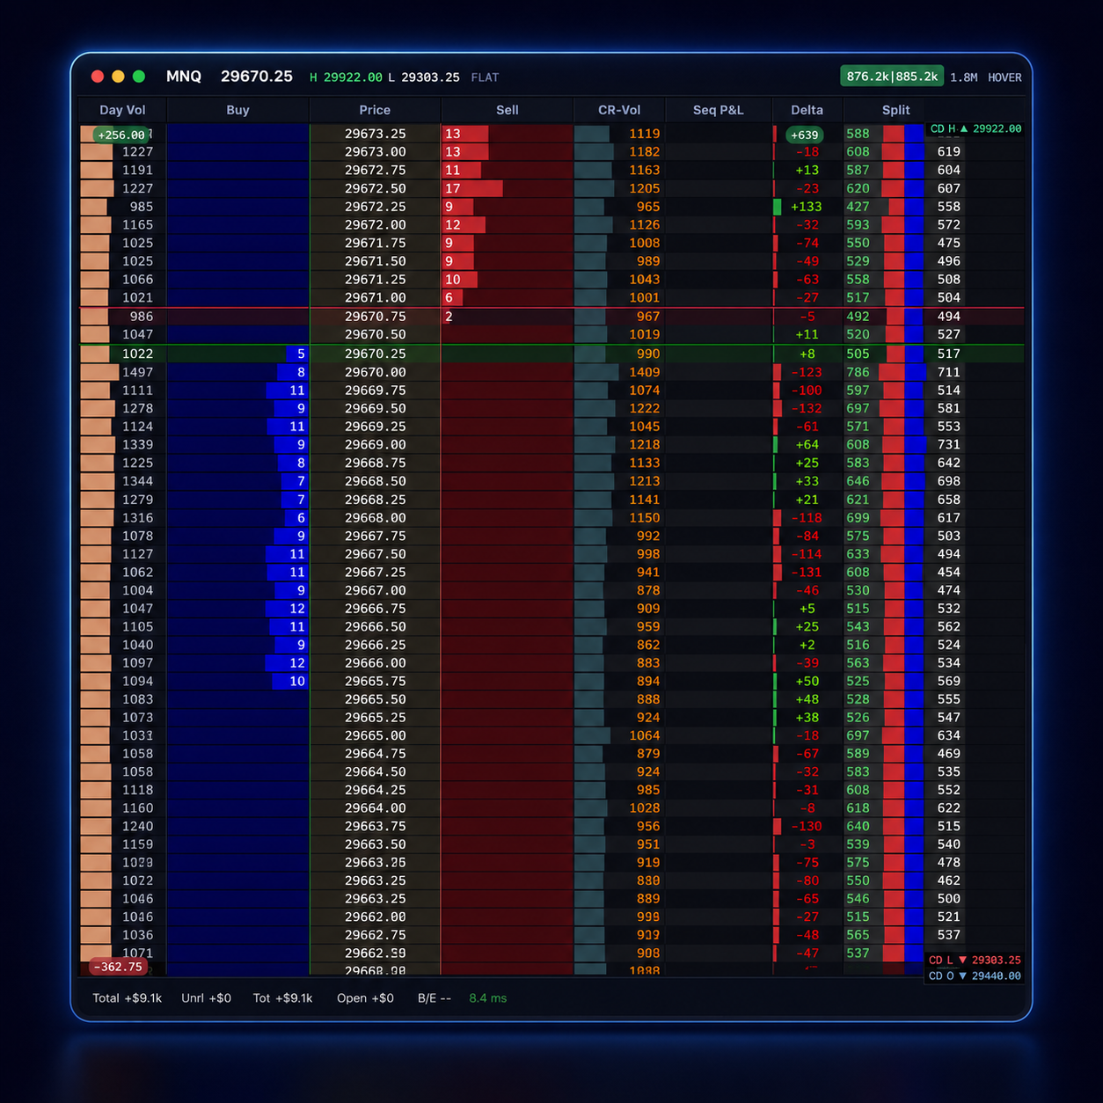This screenshot has width=1103, height=1103.
Task: Click the -362.75 red badge at bottom left
Action: point(118,967)
